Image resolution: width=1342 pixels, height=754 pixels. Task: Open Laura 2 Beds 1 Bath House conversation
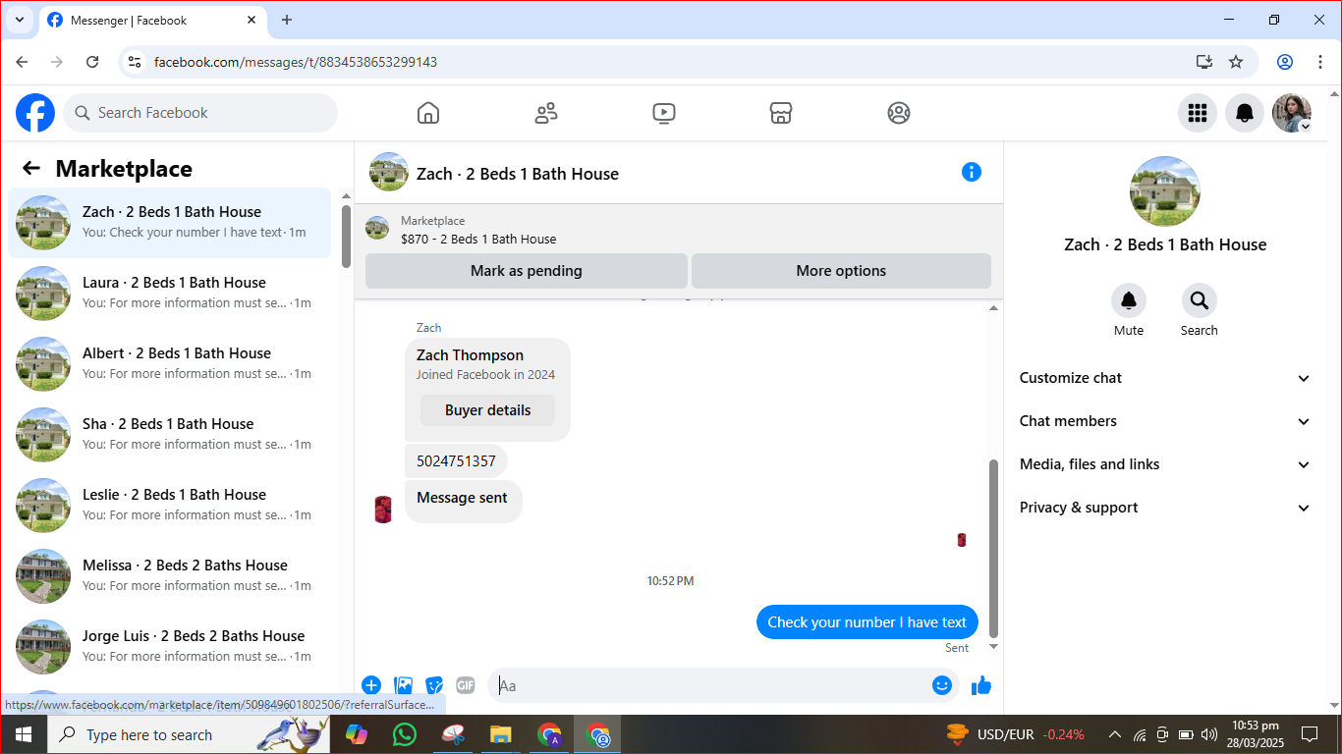[170, 294]
